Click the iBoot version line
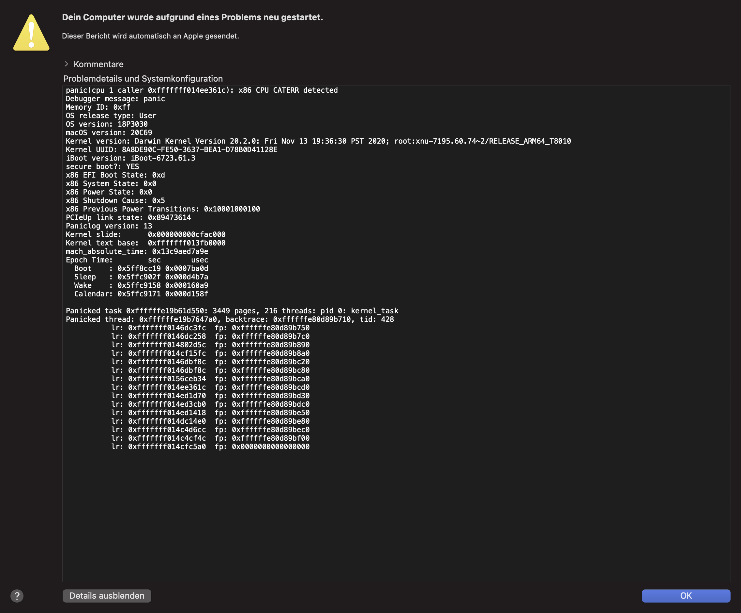Image resolution: width=741 pixels, height=613 pixels. 130,158
